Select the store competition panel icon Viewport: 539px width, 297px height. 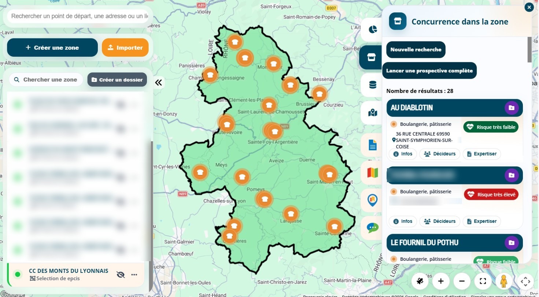click(371, 57)
